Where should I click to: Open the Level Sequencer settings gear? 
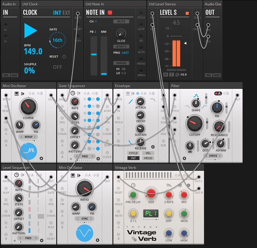[42, 240]
